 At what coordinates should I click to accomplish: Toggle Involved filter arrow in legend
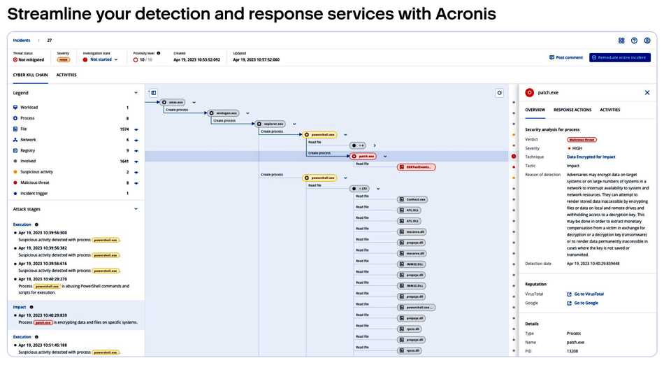pyautogui.click(x=136, y=162)
